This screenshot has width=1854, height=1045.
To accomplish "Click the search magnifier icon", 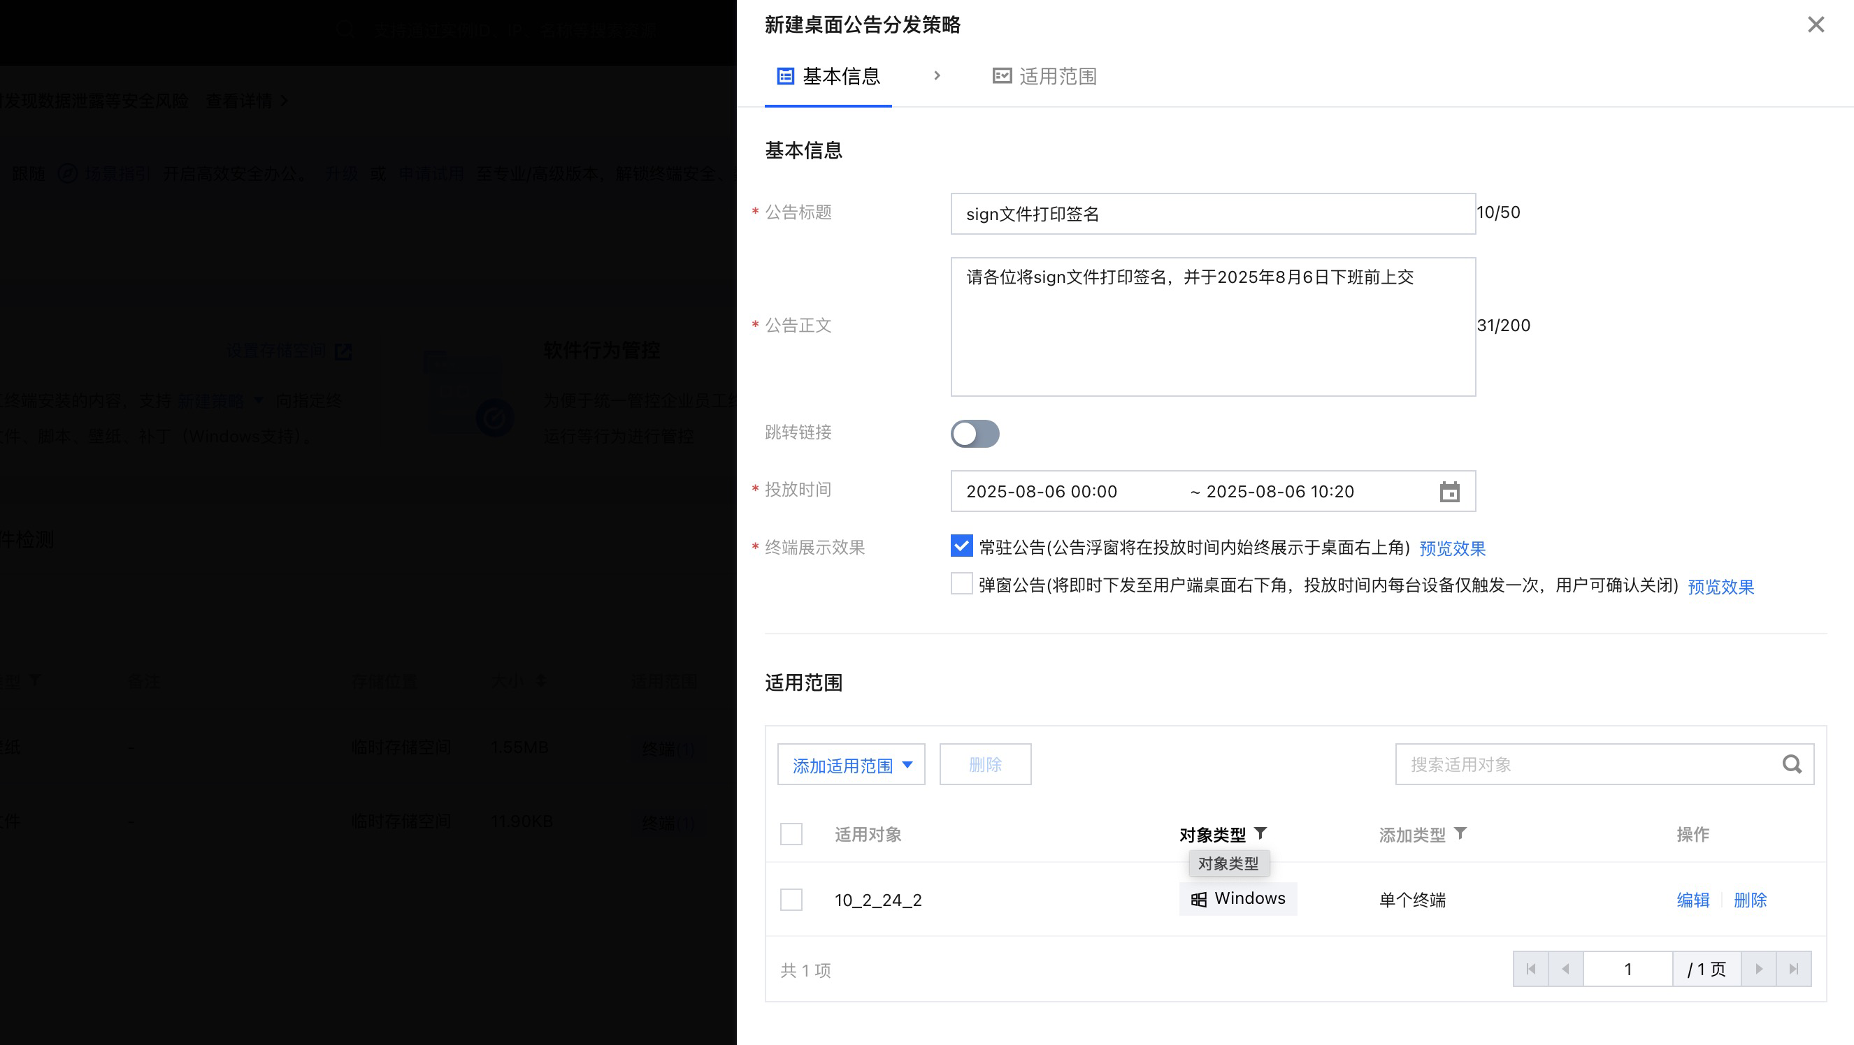I will pos(1791,763).
